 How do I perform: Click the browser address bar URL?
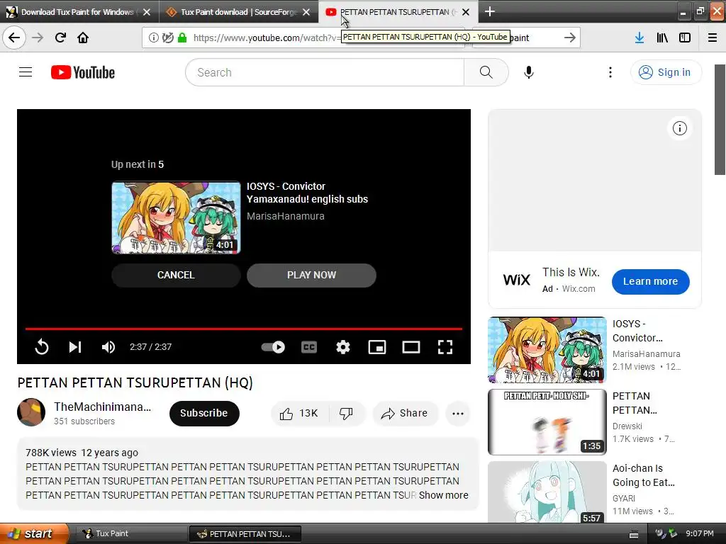pos(267,38)
